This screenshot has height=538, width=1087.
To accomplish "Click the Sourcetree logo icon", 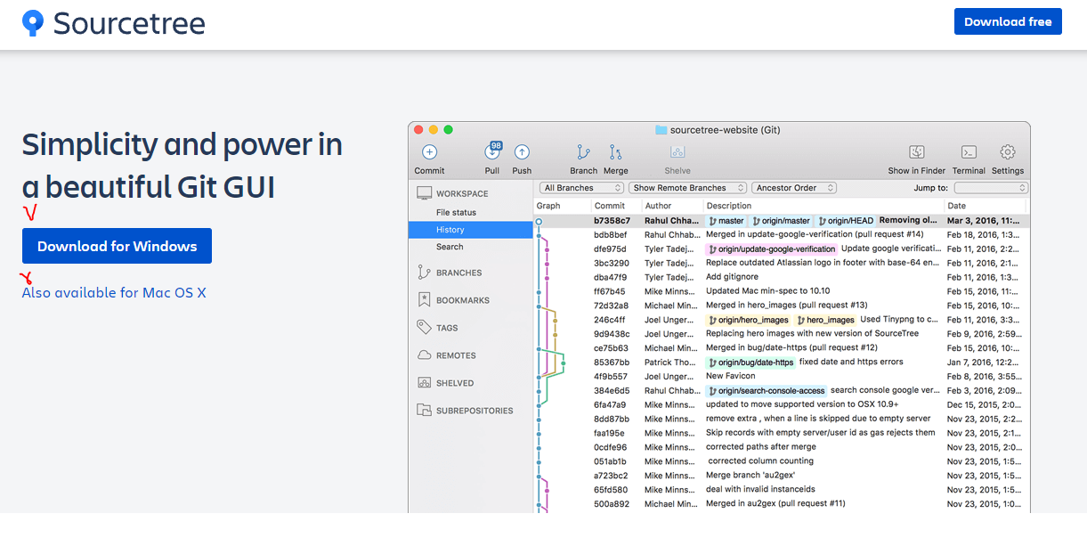I will 33,22.
